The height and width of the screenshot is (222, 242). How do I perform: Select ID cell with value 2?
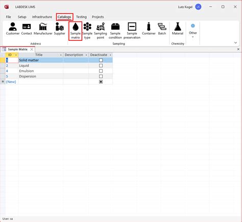coord(12,65)
